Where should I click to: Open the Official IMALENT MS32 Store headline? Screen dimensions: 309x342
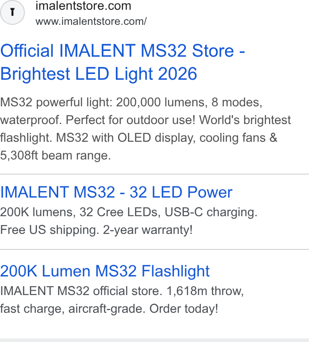click(123, 51)
